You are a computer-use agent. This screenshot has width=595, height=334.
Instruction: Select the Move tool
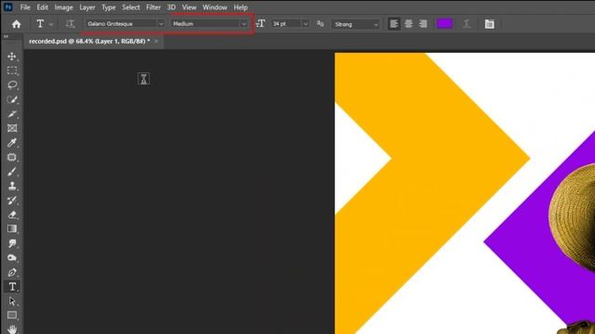pos(12,57)
